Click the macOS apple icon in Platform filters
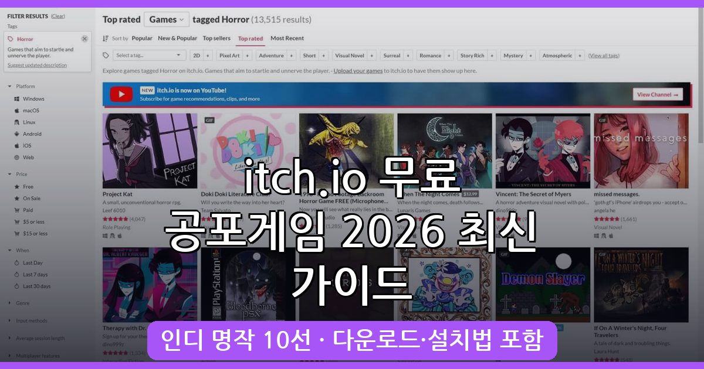The image size is (704, 369). click(16, 111)
